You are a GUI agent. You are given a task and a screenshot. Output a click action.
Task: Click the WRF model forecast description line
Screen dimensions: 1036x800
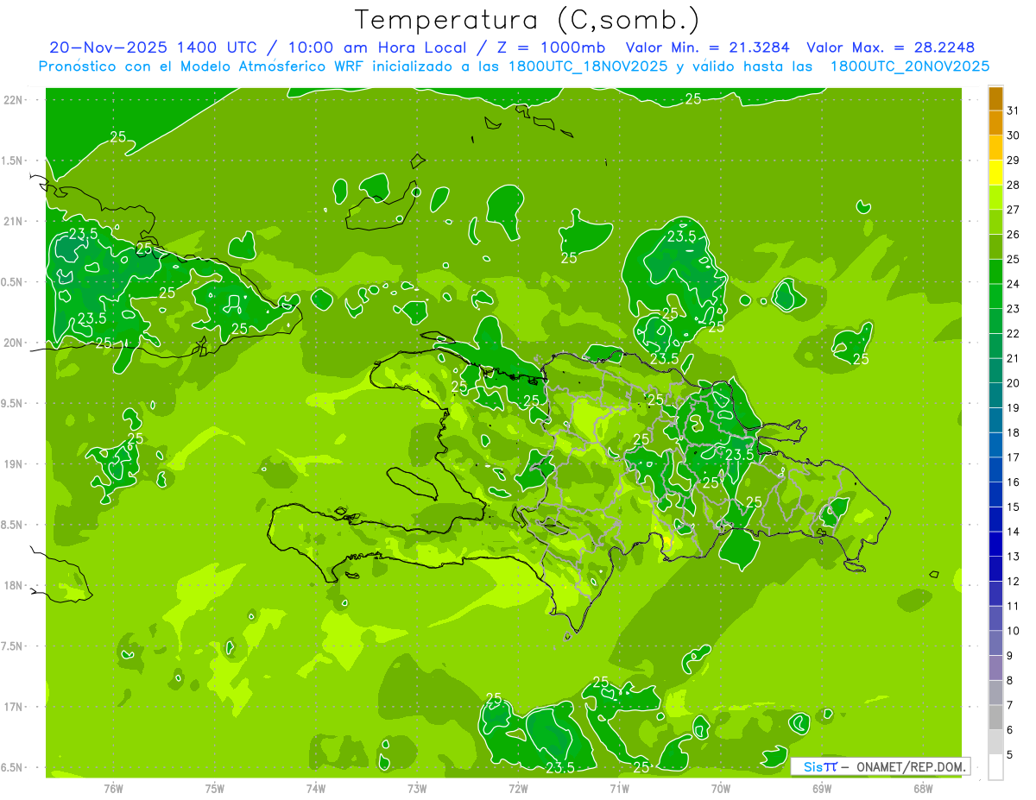[x=514, y=66]
